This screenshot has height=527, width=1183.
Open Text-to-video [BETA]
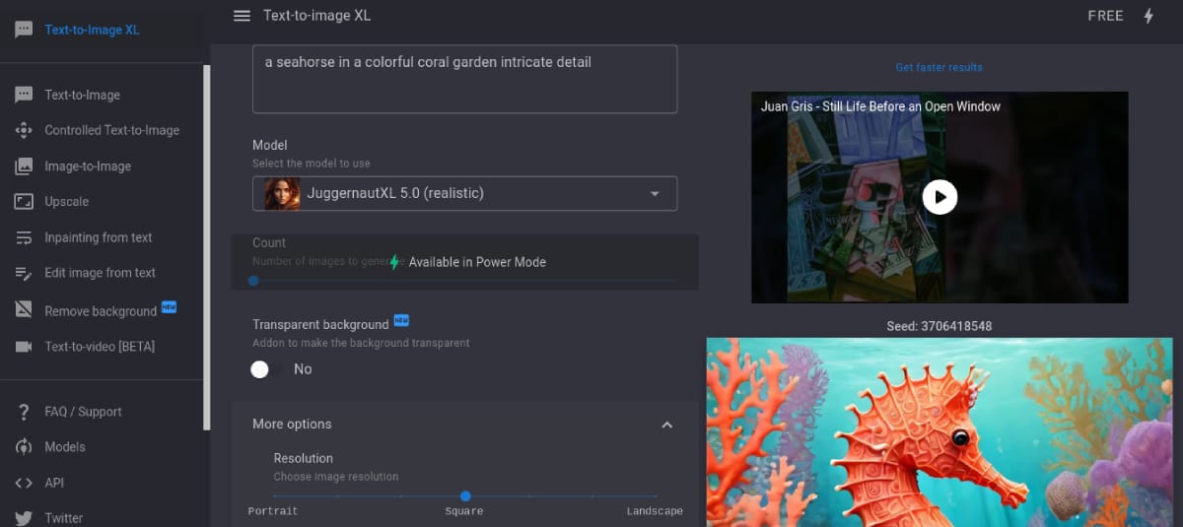pos(100,347)
